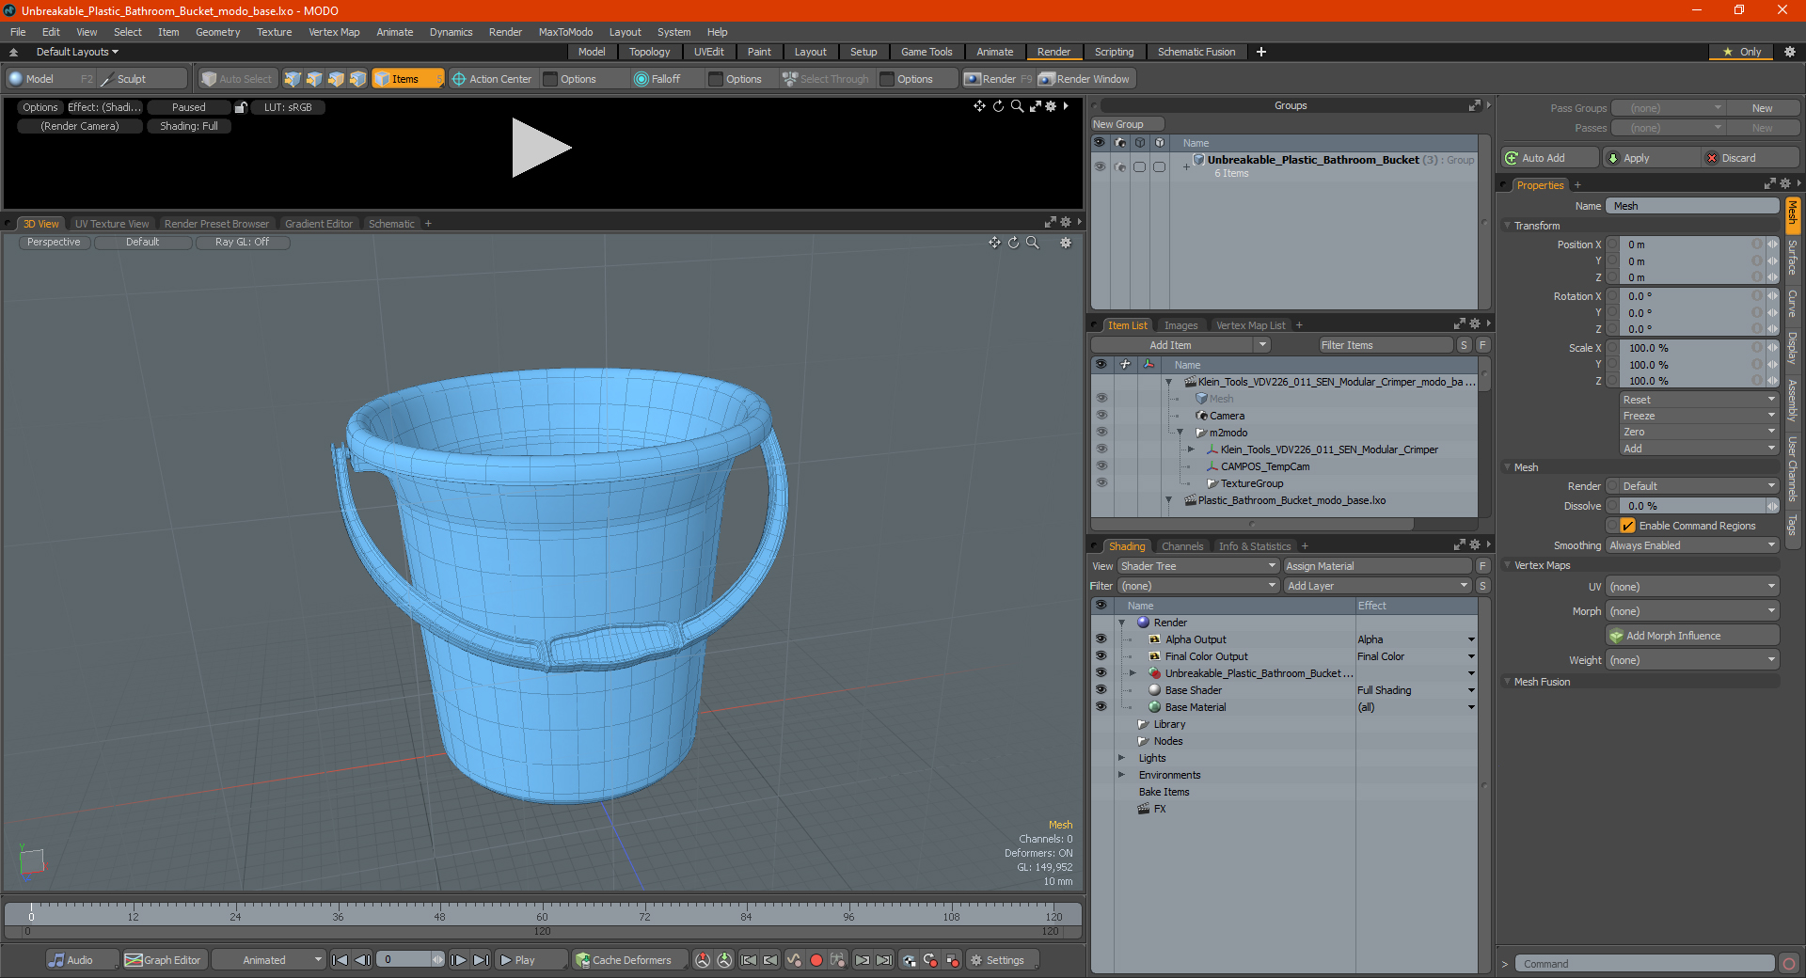Screen dimensions: 1806x978
Task: Switch to the Topology layout tab
Action: click(x=649, y=52)
